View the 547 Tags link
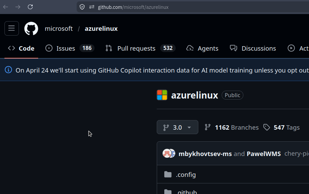This screenshot has height=194, width=309. coord(282,128)
